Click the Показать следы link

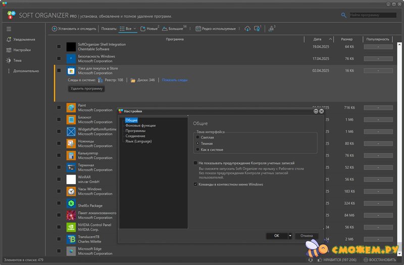click(x=175, y=80)
